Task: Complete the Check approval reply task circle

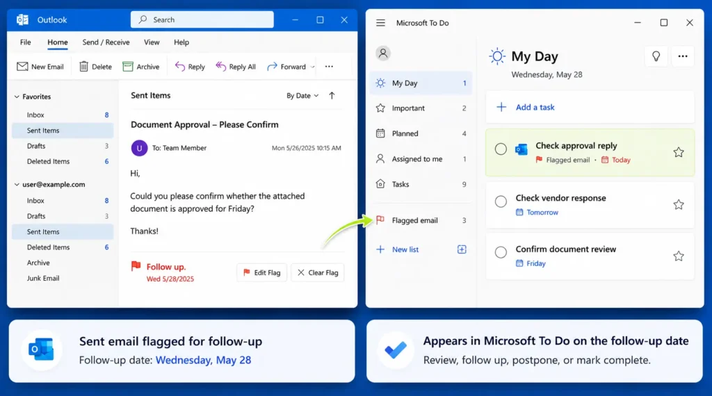Action: (501, 149)
